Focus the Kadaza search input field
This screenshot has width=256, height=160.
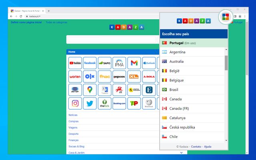[112, 40]
